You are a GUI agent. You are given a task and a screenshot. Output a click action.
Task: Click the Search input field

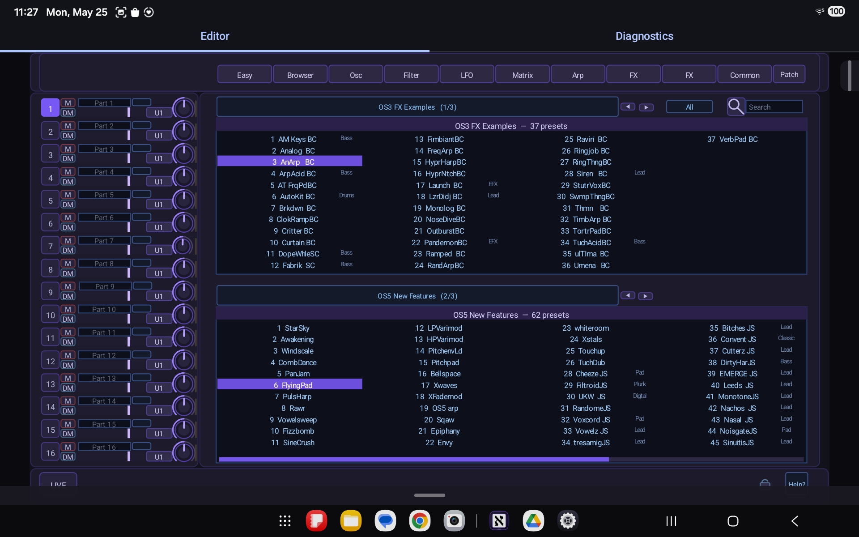(775, 107)
